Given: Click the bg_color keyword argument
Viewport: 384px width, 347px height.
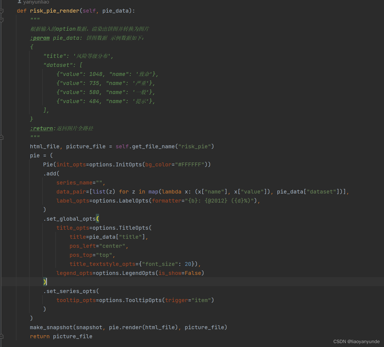Looking at the screenshot, I should 158,165.
